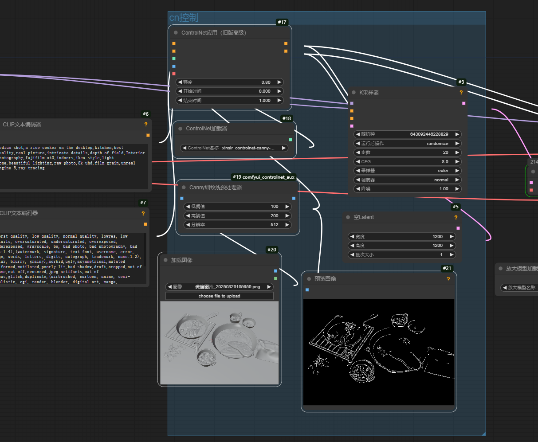Increase 强度 value with right arrow

[x=279, y=82]
